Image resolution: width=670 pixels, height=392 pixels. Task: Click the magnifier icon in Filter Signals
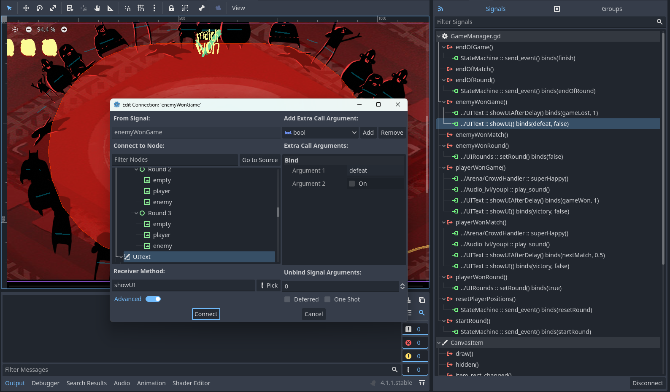coord(659,22)
